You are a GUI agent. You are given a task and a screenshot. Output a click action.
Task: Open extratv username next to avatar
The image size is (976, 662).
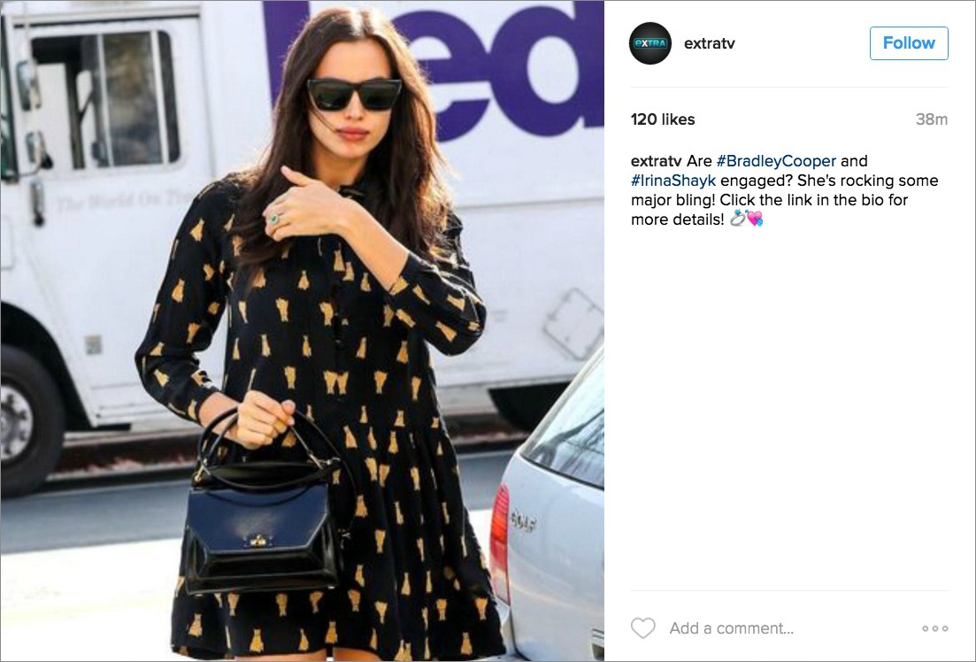pyautogui.click(x=709, y=43)
